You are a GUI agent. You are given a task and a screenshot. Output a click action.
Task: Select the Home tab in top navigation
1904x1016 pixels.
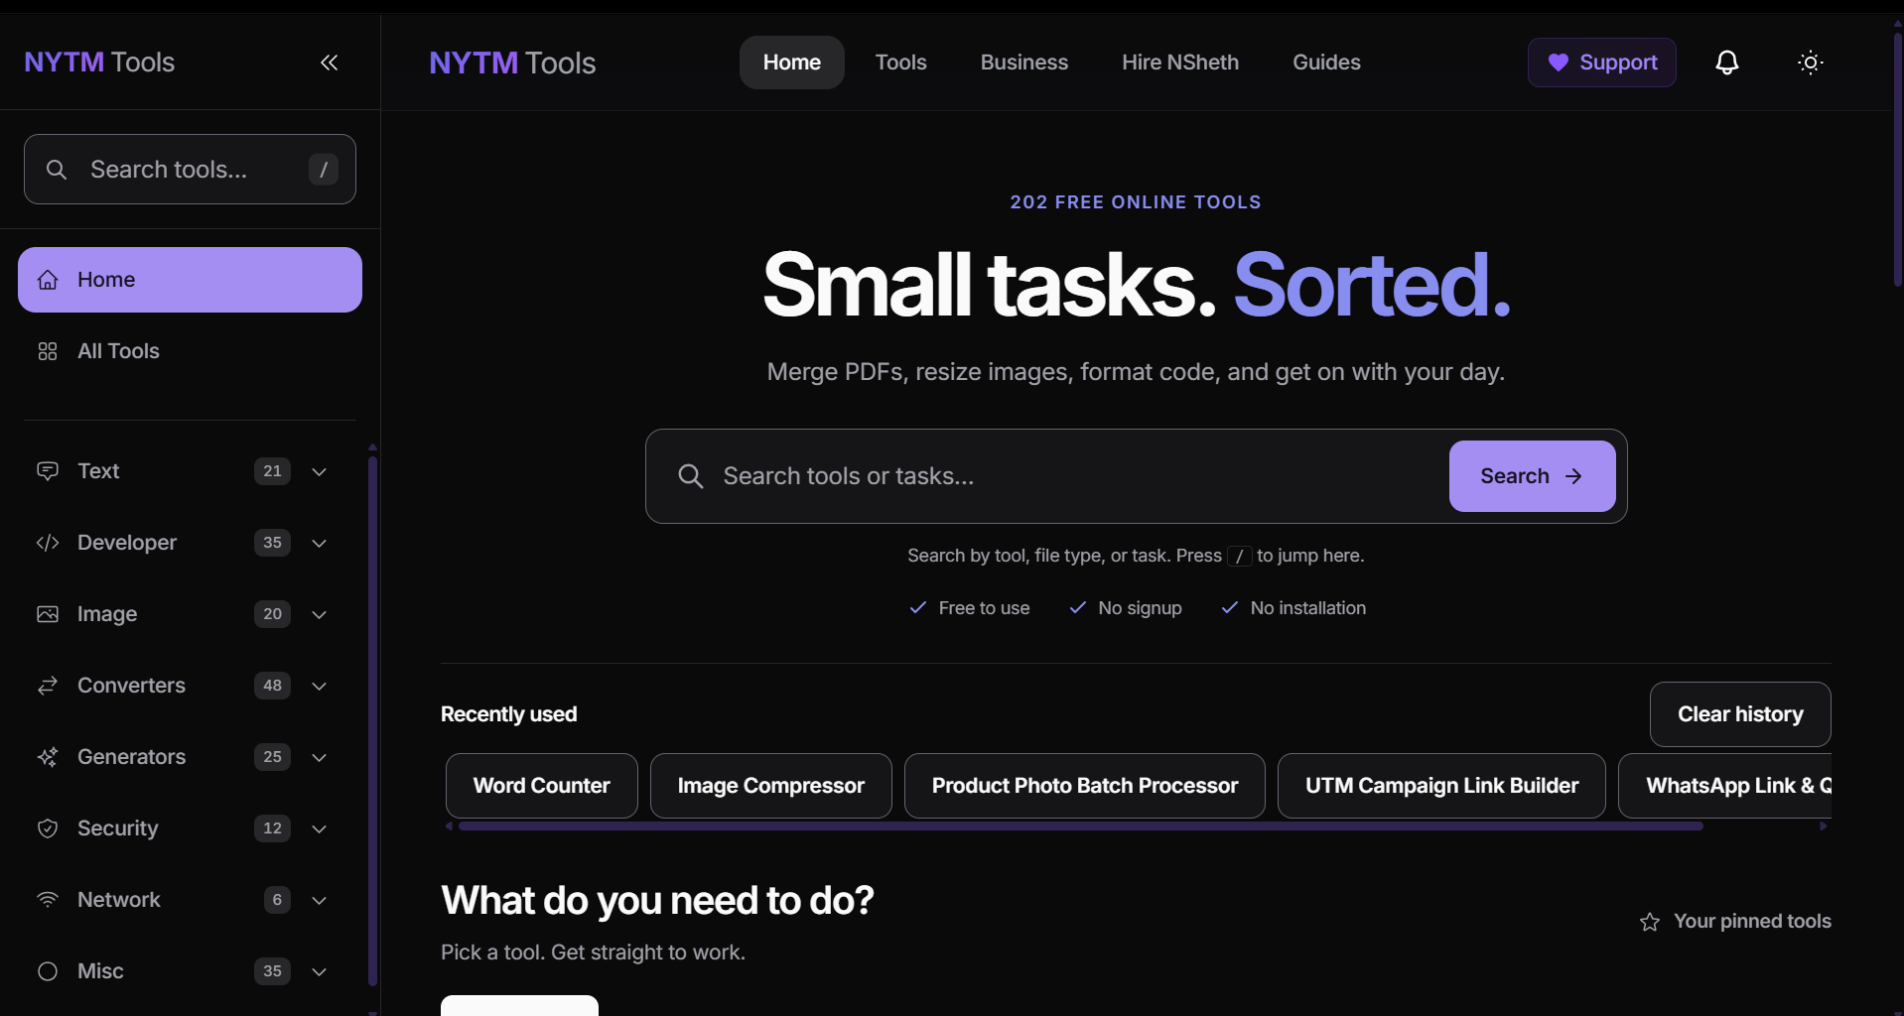pyautogui.click(x=792, y=63)
